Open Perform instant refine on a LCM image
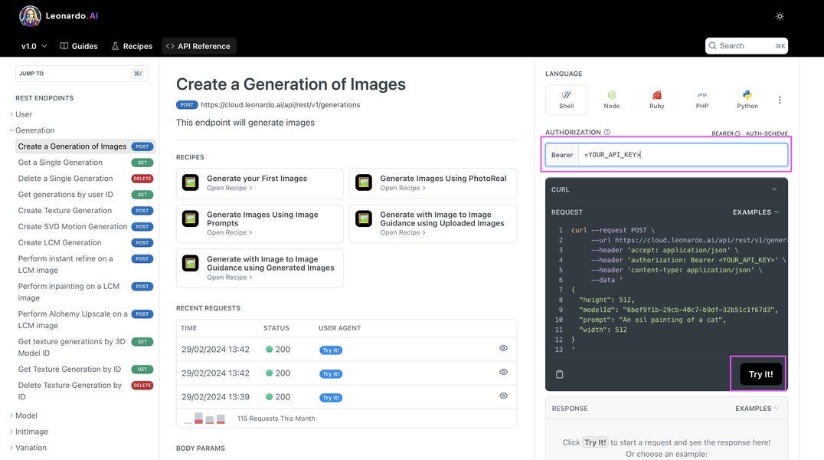 tap(86, 264)
